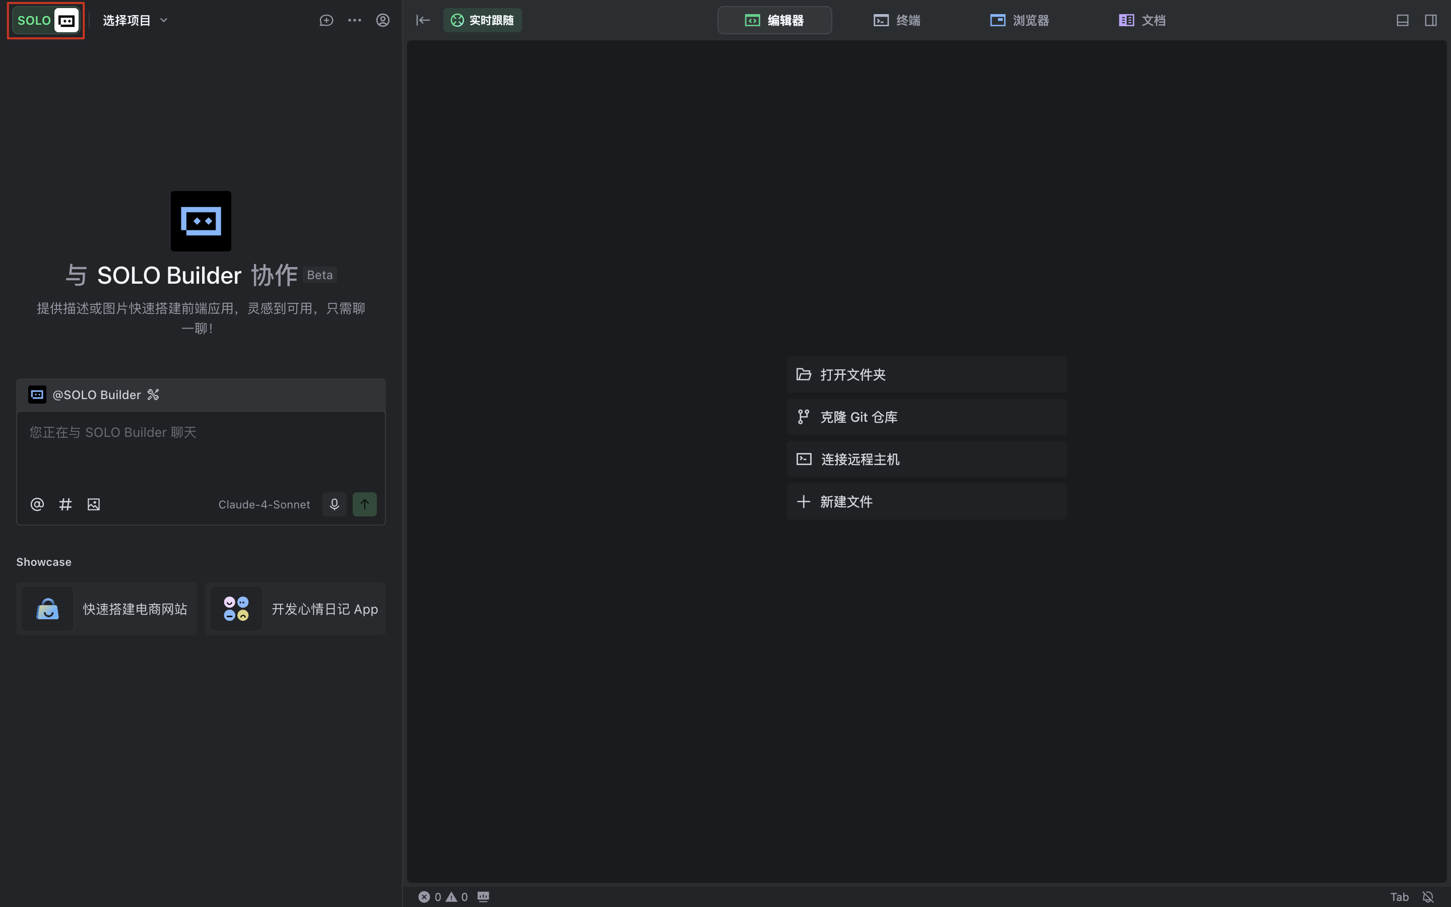Image resolution: width=1451 pixels, height=907 pixels.
Task: Click 打开文件夹 open folder button
Action: (927, 375)
